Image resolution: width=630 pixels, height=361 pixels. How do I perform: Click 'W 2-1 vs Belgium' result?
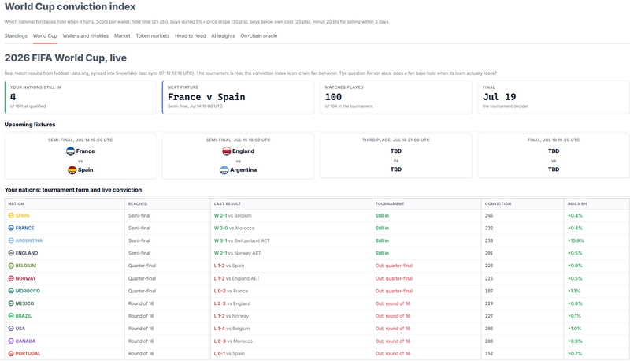coord(232,215)
